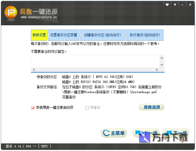Open the www.onekeyrestore.cn website link
The height and width of the screenshot is (151, 196).
pyautogui.click(x=39, y=17)
